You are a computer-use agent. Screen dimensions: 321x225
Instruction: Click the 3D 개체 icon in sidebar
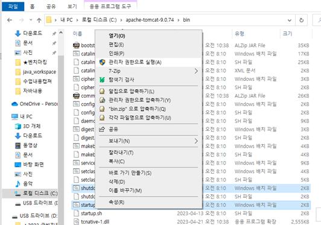click(x=18, y=126)
